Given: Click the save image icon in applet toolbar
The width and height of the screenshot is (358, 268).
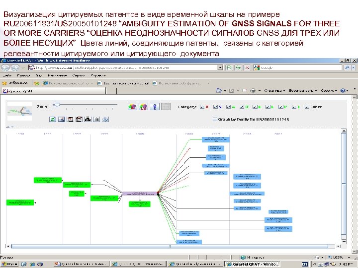Looking at the screenshot, I should pos(62,119).
